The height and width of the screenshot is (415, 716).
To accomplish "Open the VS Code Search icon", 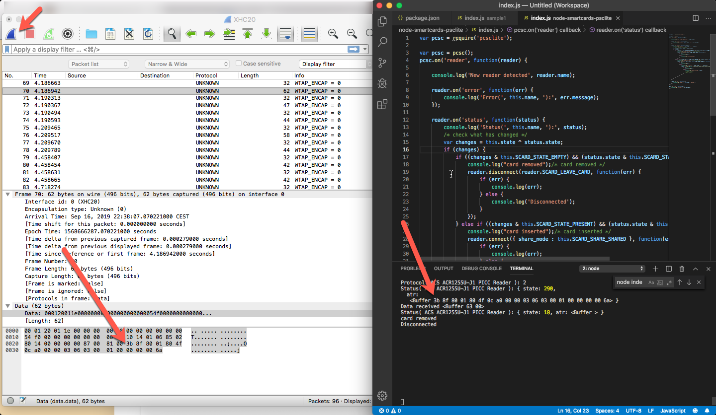I will click(382, 42).
